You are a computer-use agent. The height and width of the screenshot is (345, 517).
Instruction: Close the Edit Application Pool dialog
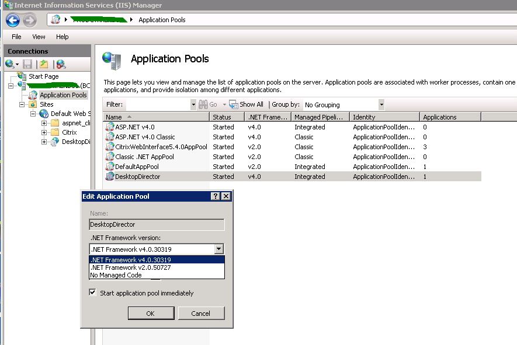click(226, 196)
